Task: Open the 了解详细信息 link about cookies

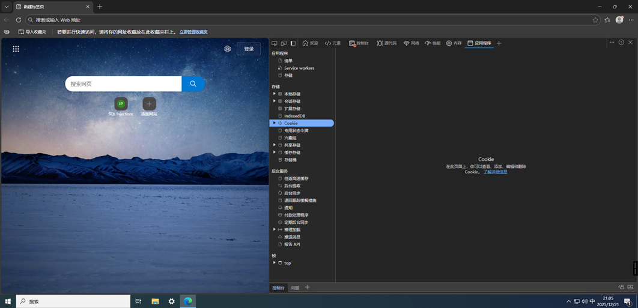Action: point(495,172)
